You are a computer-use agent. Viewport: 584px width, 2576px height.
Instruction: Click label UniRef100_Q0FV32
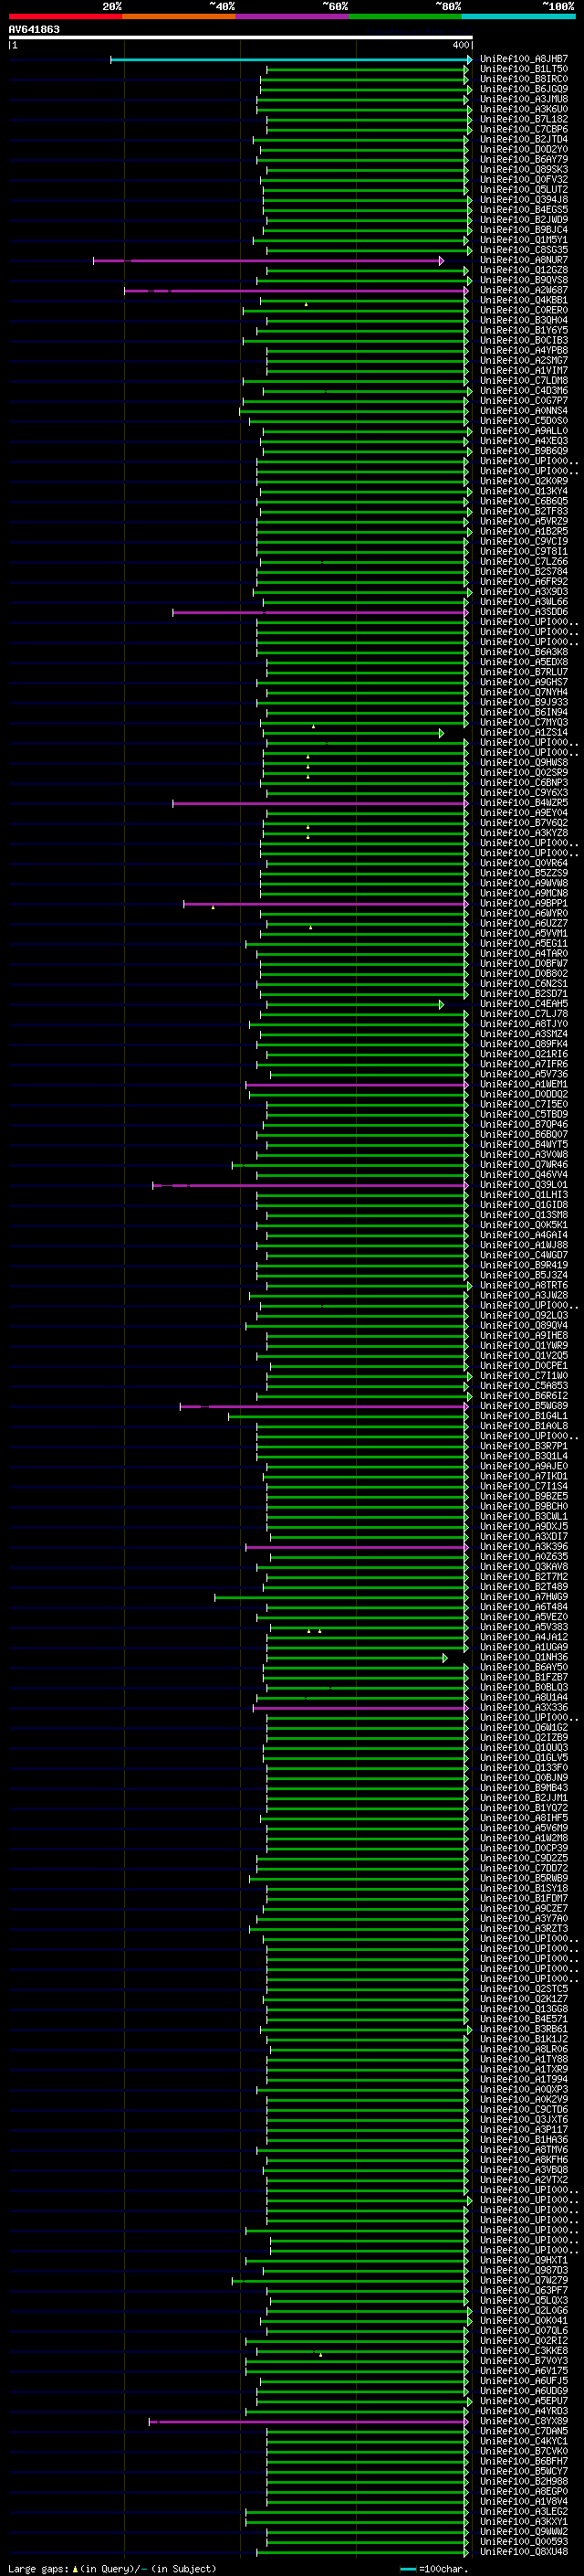[524, 180]
